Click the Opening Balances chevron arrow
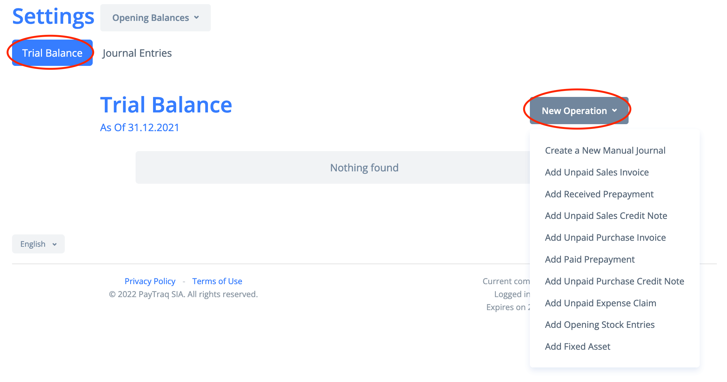 (x=197, y=17)
